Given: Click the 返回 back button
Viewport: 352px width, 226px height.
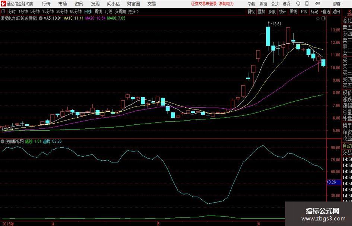Looking at the screenshot, I should (x=336, y=12).
